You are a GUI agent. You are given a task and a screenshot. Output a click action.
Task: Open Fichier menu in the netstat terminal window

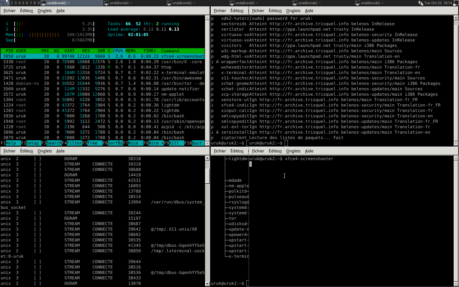coord(10,151)
